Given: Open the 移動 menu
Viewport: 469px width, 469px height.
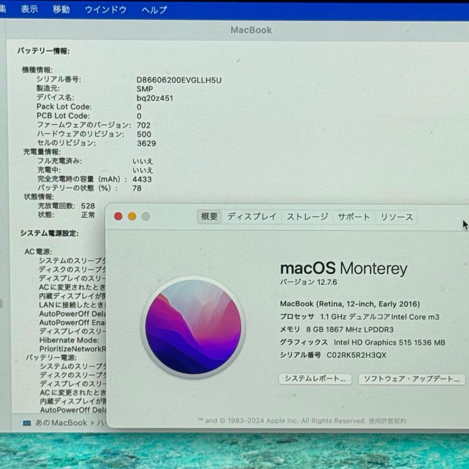Looking at the screenshot, I should pos(61,9).
